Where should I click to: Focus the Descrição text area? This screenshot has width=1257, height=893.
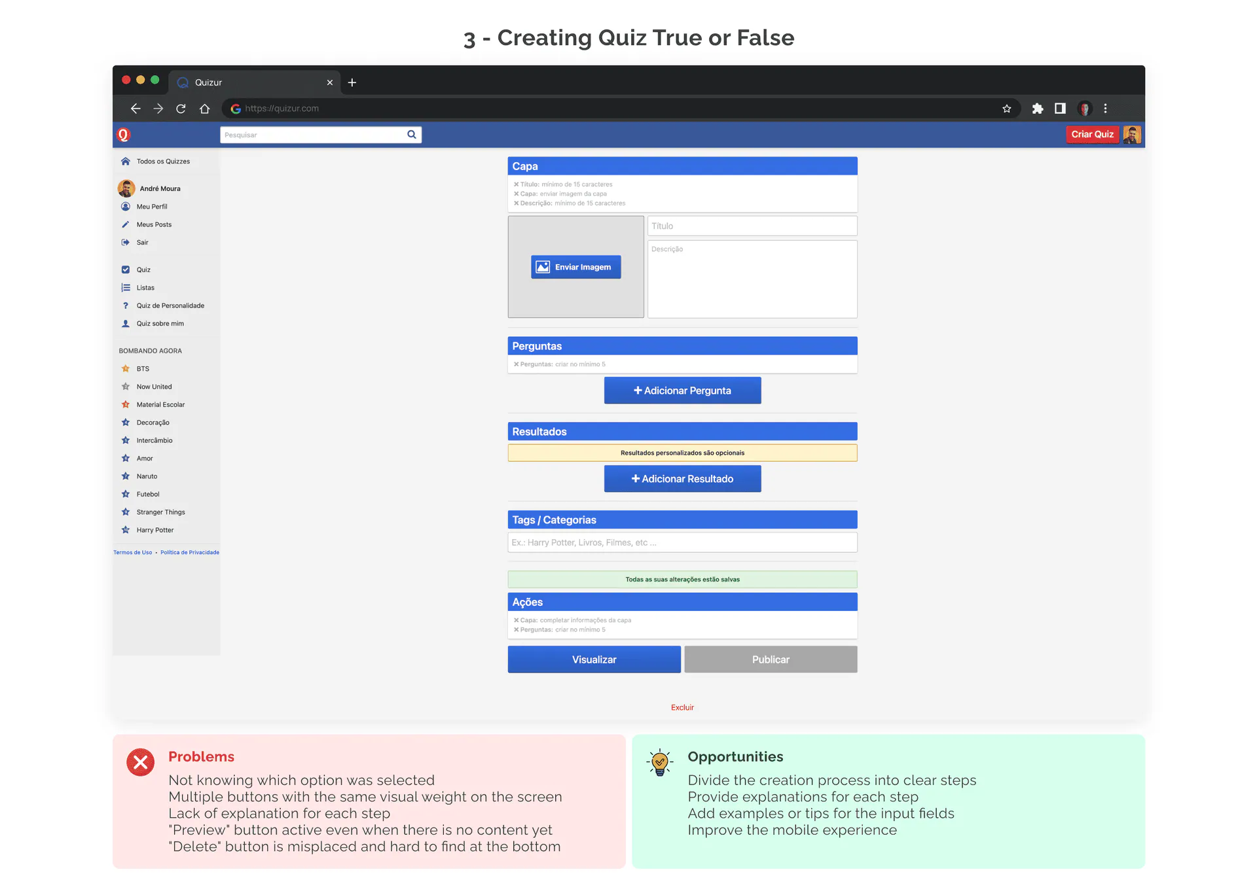[x=753, y=279]
